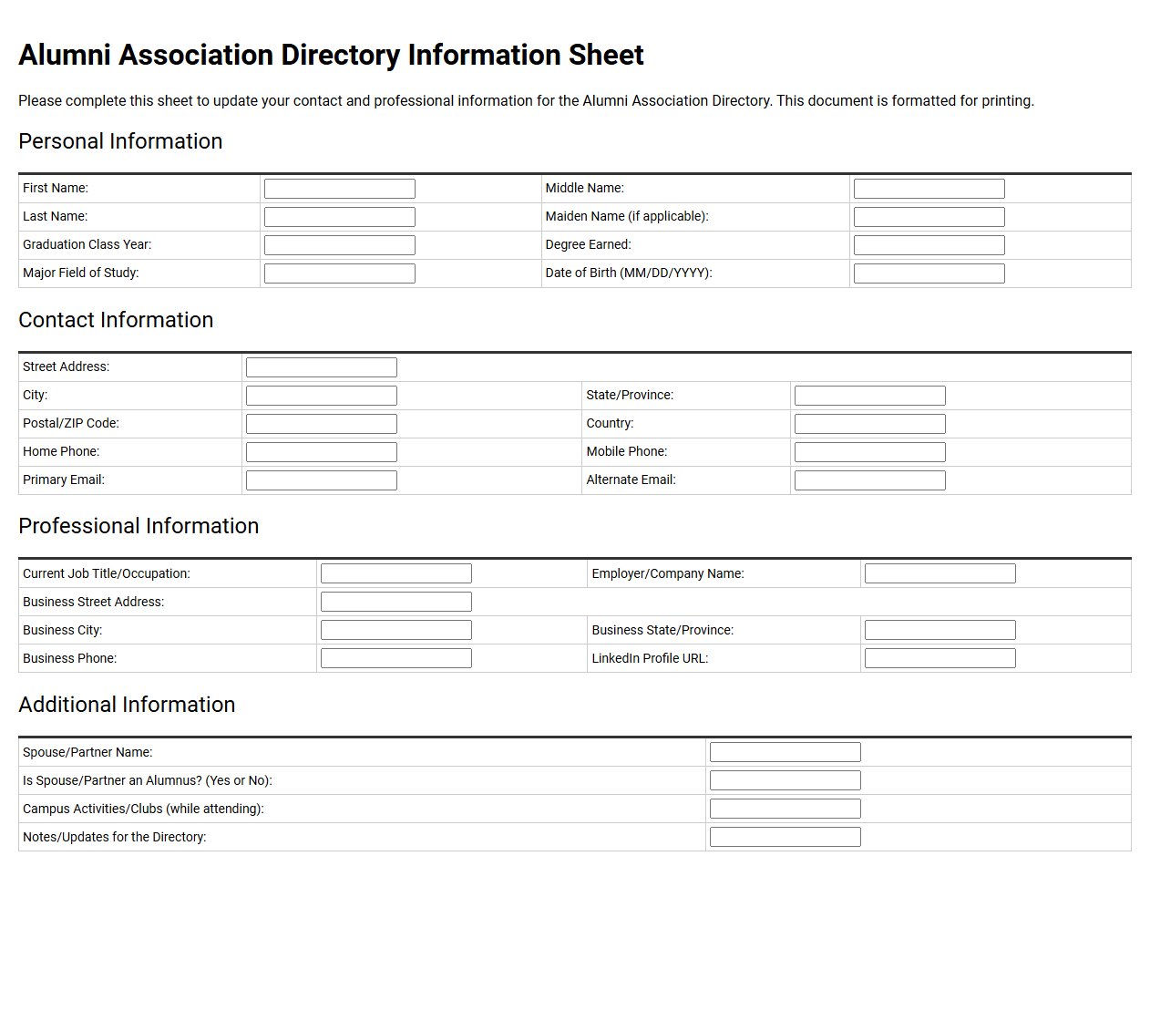Click the Current Job Title/Occupation field
The height and width of the screenshot is (1021, 1150).
pyautogui.click(x=396, y=573)
